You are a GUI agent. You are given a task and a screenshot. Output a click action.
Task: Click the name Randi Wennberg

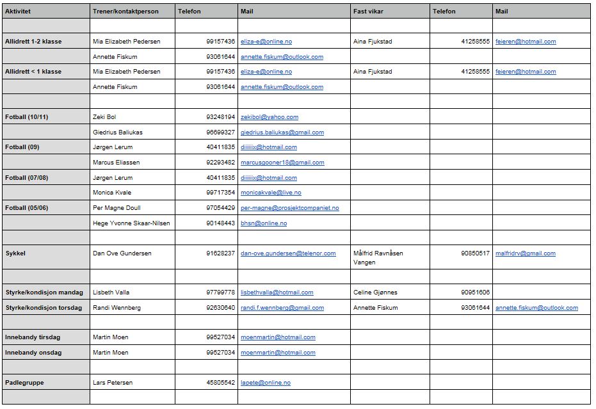pyautogui.click(x=117, y=307)
